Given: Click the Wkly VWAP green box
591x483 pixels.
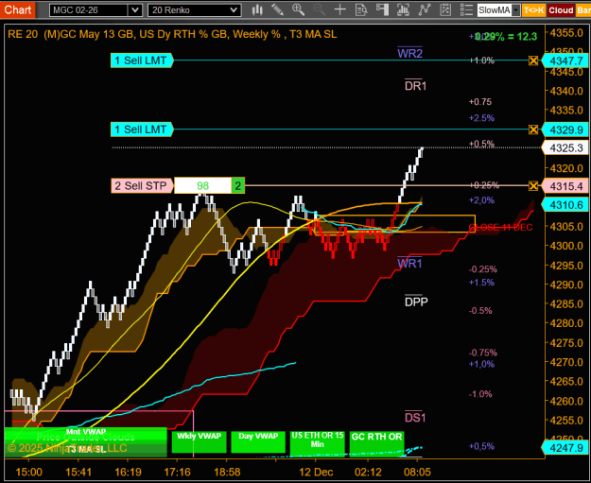Looking at the screenshot, I should tap(199, 442).
